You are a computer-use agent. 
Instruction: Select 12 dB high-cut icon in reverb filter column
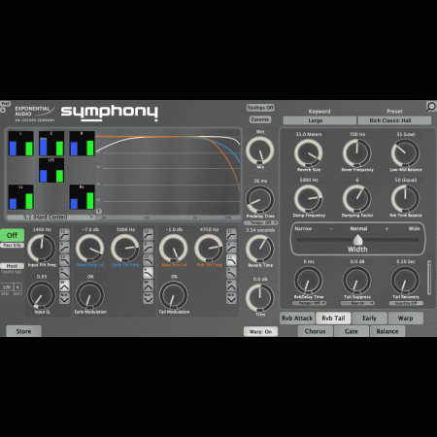[231, 260]
